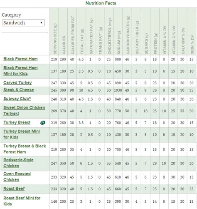Open Turkey Breast Mini for Kids link
The width and height of the screenshot is (197, 209).
click(22, 134)
